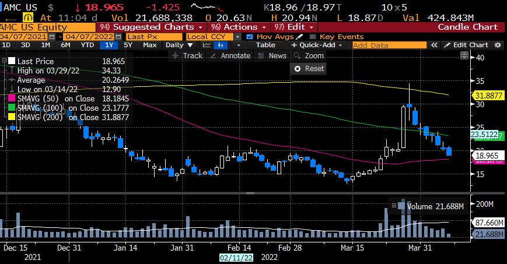Open chart settings gear icon
Image resolution: width=507 pixels, height=264 pixels.
click(x=498, y=45)
